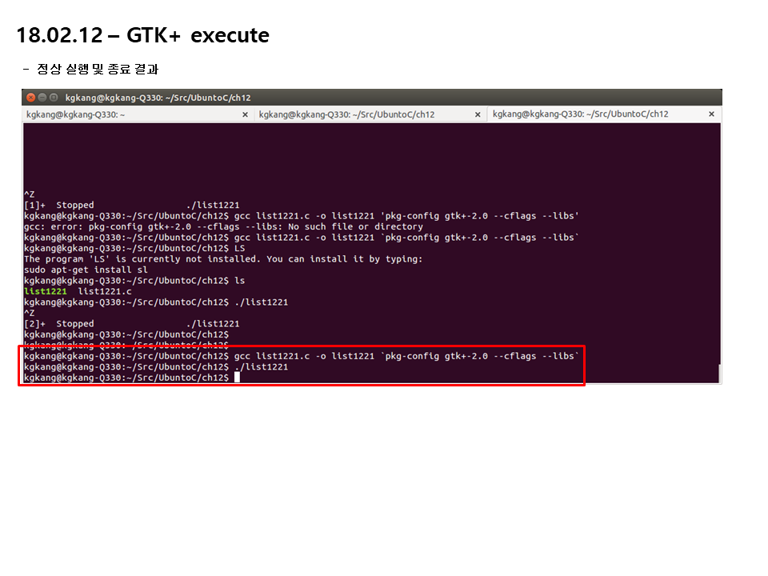
Task: Select the active rightmost ch12 tab
Action: coord(581,114)
